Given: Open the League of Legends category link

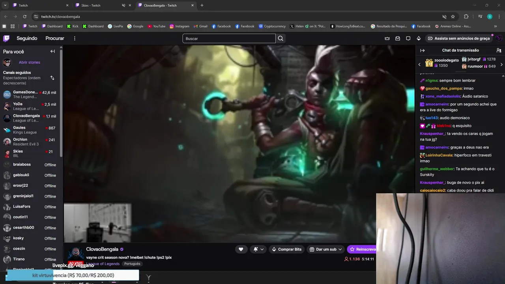Looking at the screenshot, I should (x=103, y=264).
